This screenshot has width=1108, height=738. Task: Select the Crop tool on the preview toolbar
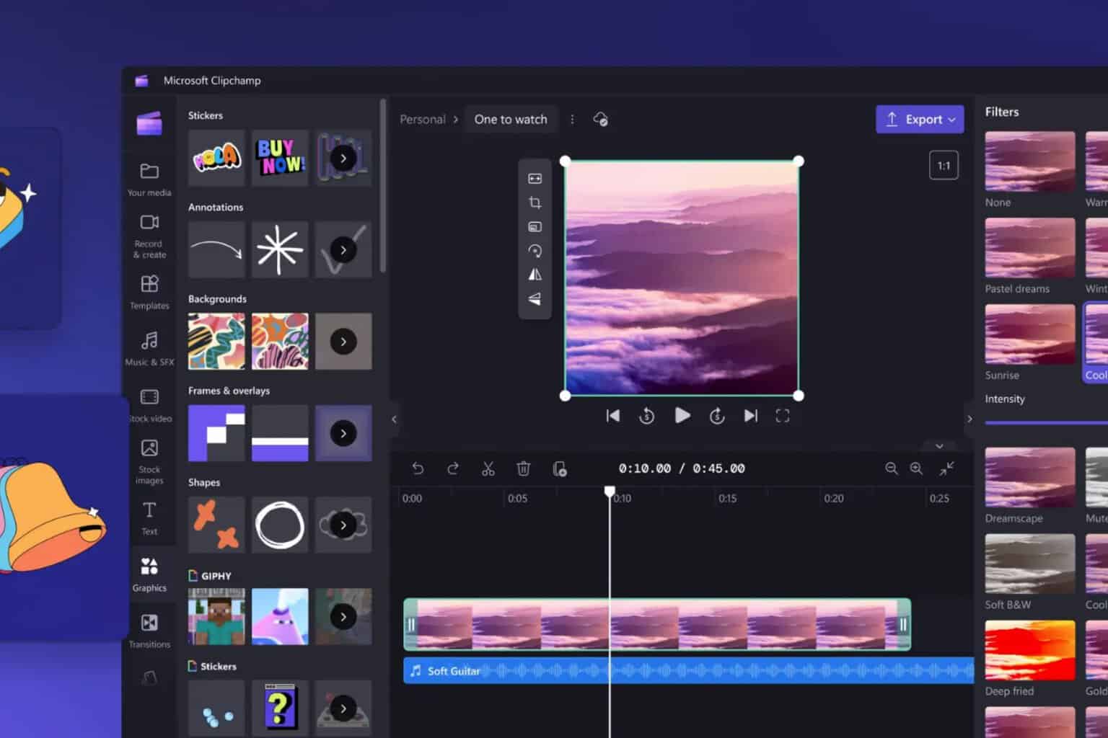[535, 203]
